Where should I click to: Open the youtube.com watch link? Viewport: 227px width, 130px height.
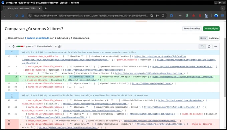click(x=150, y=121)
